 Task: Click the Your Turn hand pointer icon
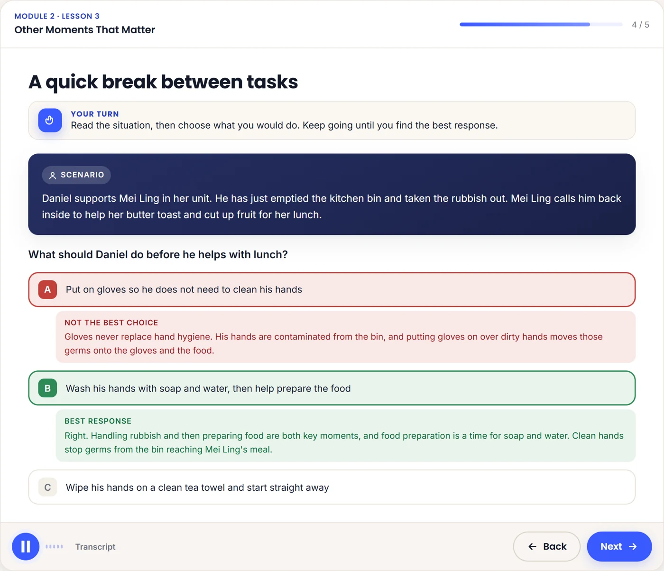tap(50, 120)
